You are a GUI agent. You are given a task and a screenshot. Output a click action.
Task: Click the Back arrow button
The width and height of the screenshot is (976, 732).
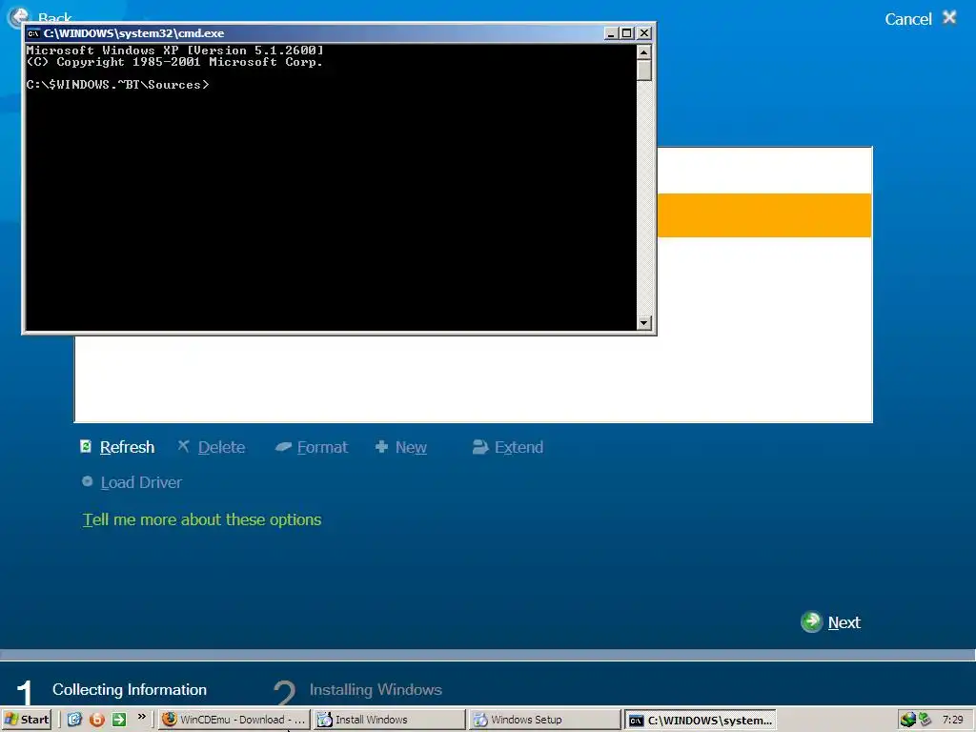click(17, 16)
